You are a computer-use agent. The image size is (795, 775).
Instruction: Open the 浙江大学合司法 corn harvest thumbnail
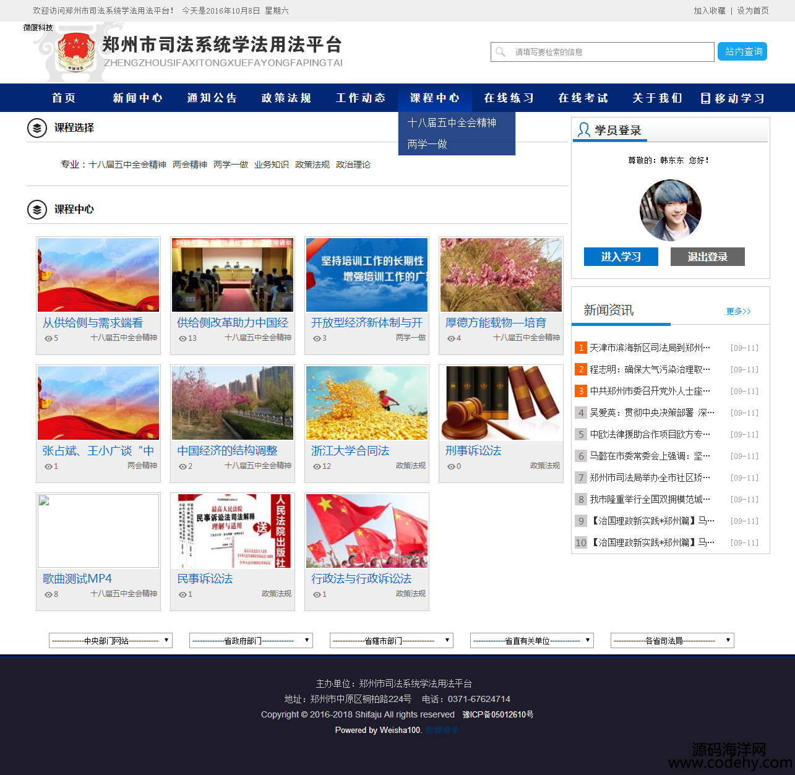tap(367, 403)
